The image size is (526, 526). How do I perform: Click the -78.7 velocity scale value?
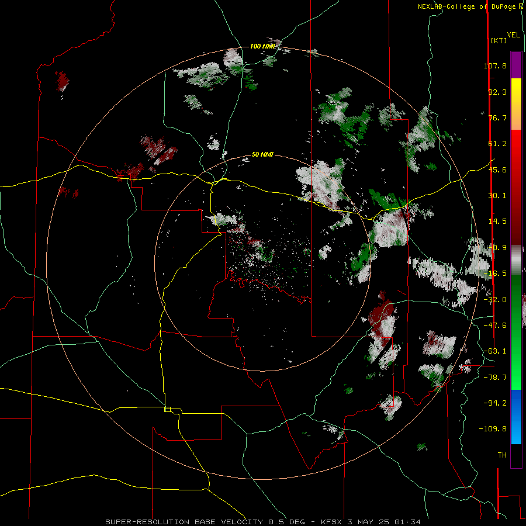point(495,378)
